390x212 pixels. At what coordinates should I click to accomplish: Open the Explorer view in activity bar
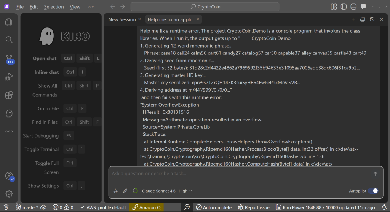[9, 22]
